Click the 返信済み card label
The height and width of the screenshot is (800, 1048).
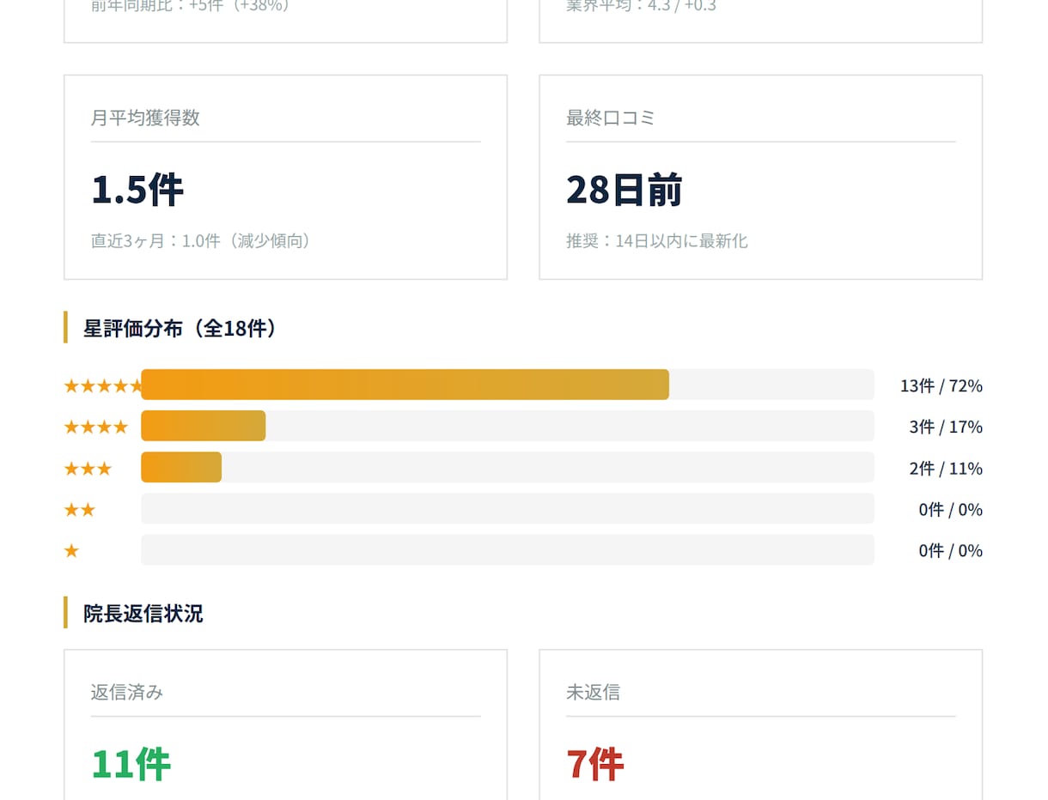127,692
